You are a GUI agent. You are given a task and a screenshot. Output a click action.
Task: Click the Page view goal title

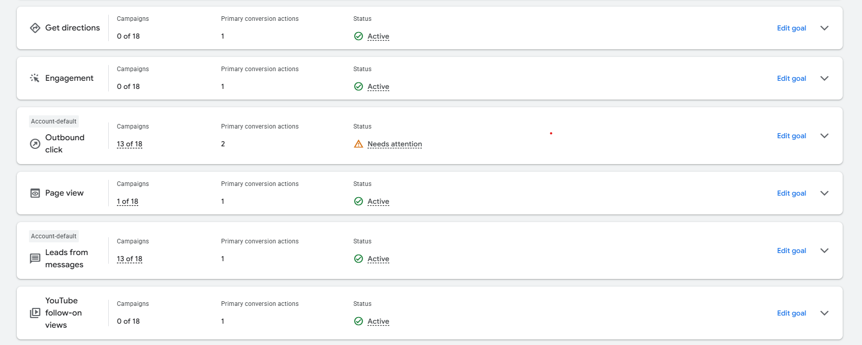click(65, 193)
